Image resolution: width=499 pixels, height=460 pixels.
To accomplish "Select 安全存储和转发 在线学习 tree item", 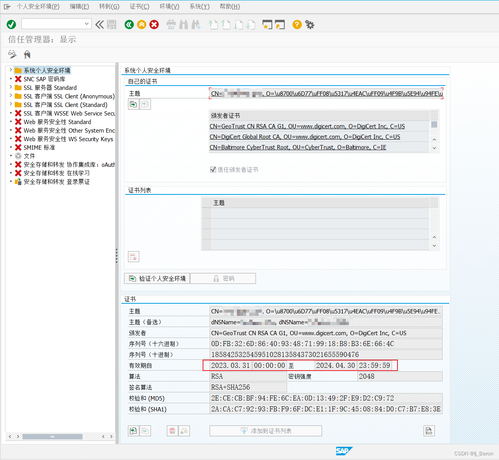I will 56,173.
